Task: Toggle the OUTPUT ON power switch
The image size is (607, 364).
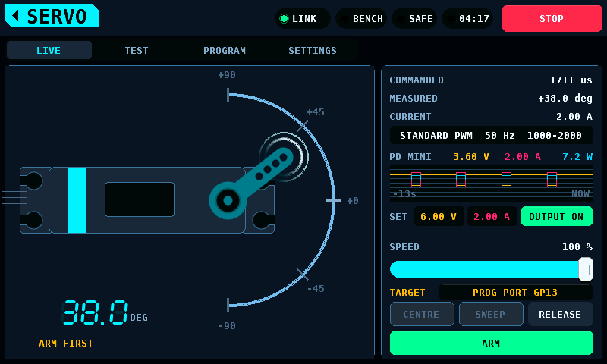Action: coord(557,217)
